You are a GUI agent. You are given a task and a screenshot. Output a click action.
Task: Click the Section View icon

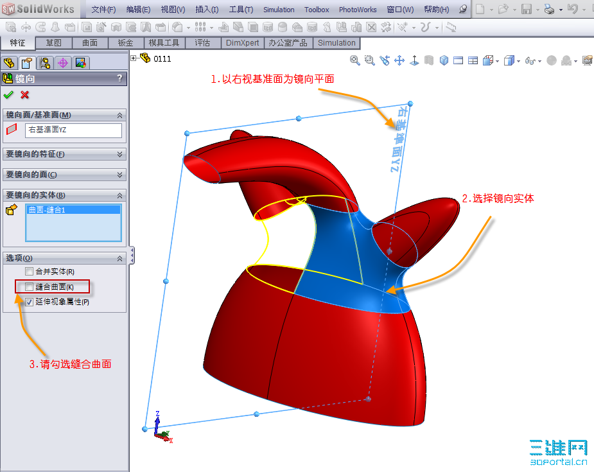coord(429,60)
